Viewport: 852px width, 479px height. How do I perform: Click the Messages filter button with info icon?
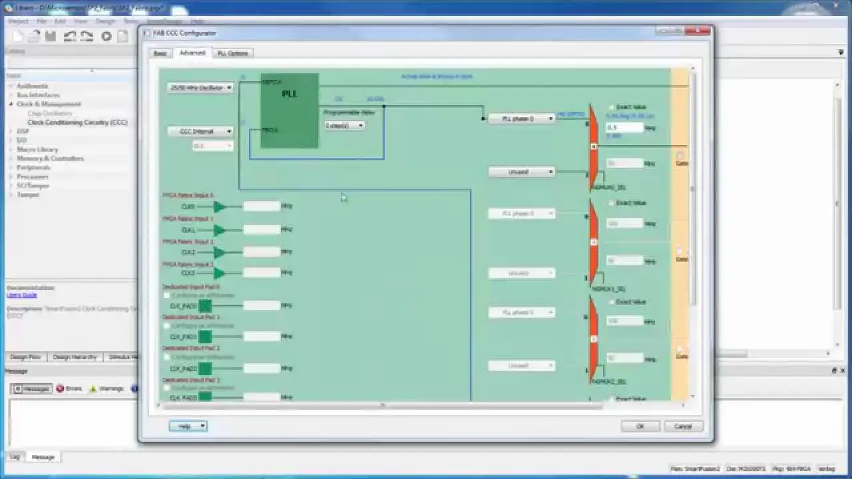31,389
